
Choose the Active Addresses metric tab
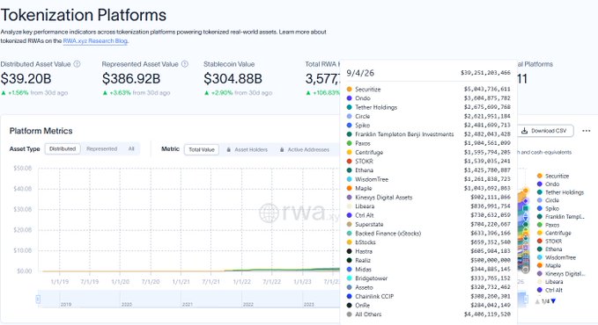point(305,150)
